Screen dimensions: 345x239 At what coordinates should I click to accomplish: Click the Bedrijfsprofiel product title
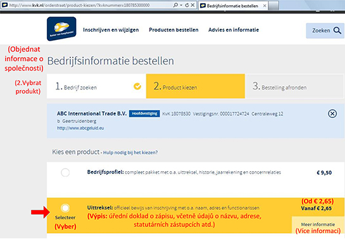(105, 172)
